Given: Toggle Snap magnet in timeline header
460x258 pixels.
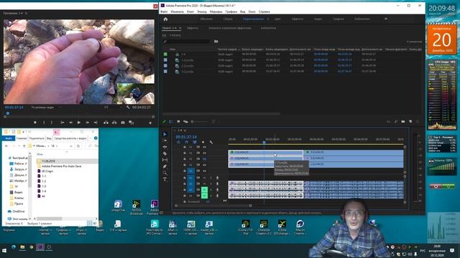Looking at the screenshot, I should pyautogui.click(x=186, y=142).
